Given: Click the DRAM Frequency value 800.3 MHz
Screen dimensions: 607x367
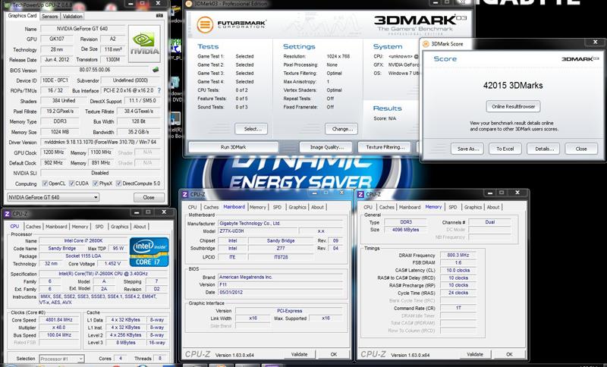Looking at the screenshot, I should pos(458,256).
